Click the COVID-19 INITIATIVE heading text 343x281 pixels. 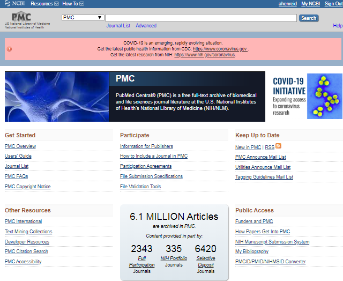click(289, 86)
